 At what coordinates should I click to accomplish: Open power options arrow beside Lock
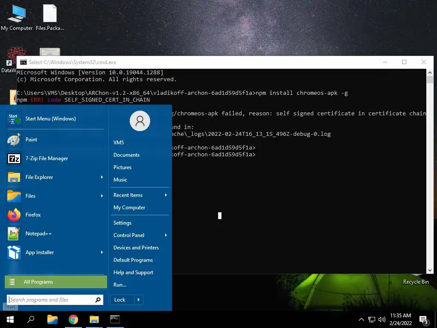[x=139, y=300]
